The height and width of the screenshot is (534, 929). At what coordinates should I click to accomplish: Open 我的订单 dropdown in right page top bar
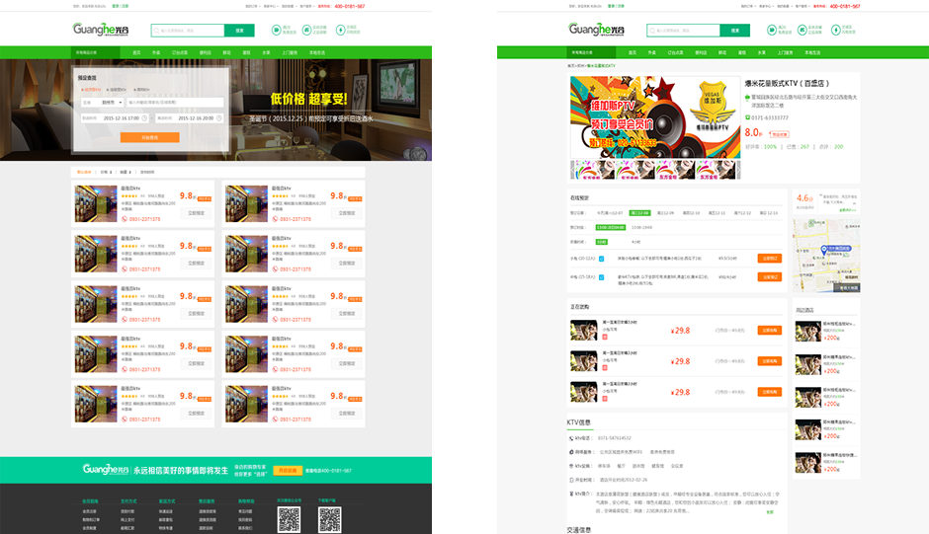[748, 6]
